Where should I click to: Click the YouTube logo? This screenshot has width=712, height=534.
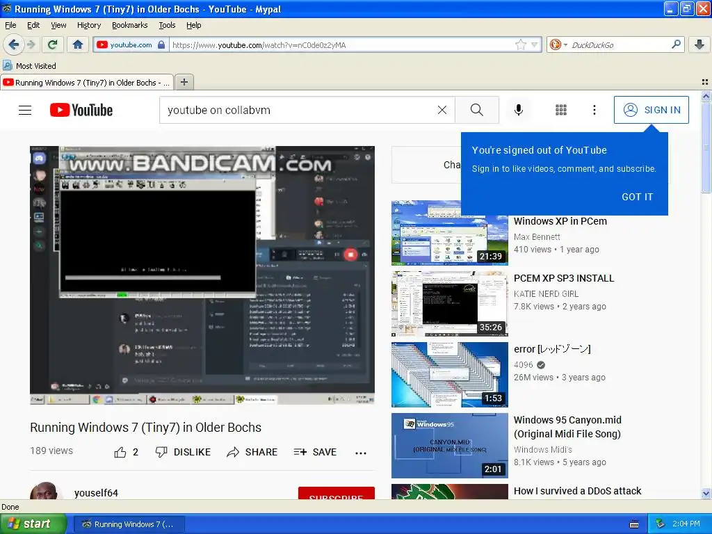(x=81, y=110)
